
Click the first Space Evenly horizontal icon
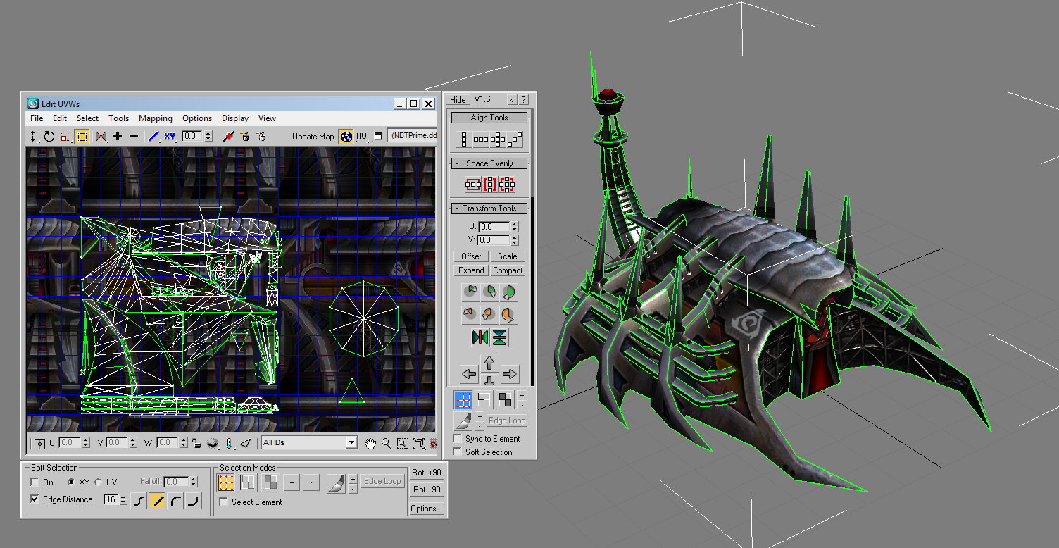pyautogui.click(x=473, y=185)
